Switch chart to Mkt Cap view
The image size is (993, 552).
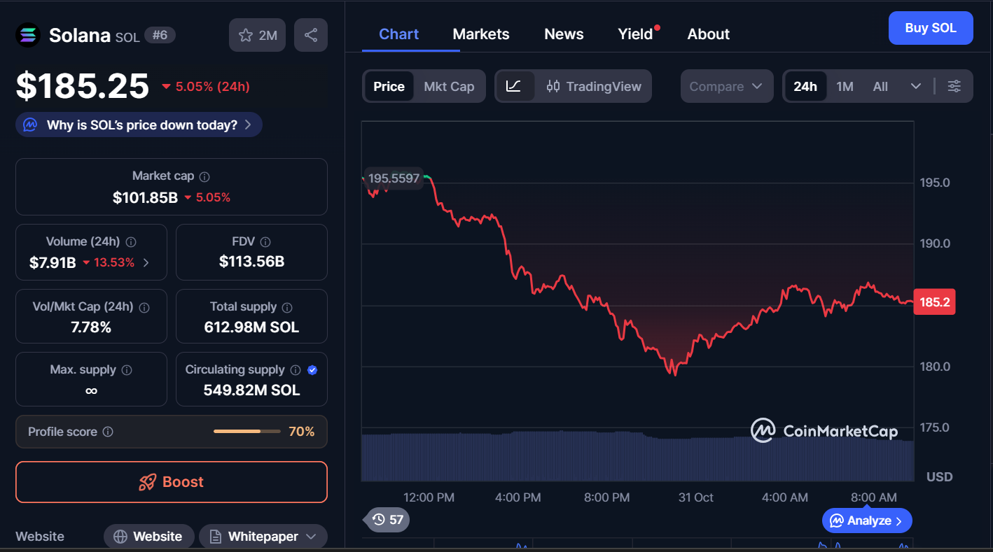[449, 86]
